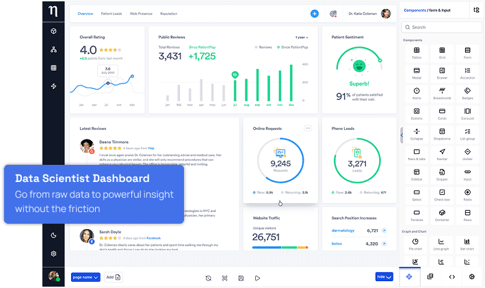Pick the Pie chart component
Image resolution: width=485 pixels, height=288 pixels.
tap(417, 244)
